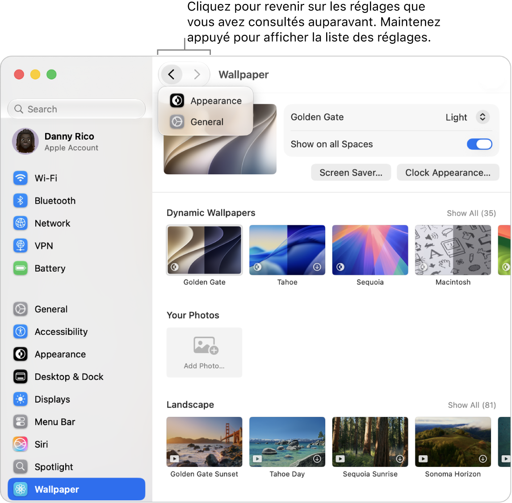The width and height of the screenshot is (512, 503).
Task: Click the Spotlight magnifier icon
Action: [20, 466]
